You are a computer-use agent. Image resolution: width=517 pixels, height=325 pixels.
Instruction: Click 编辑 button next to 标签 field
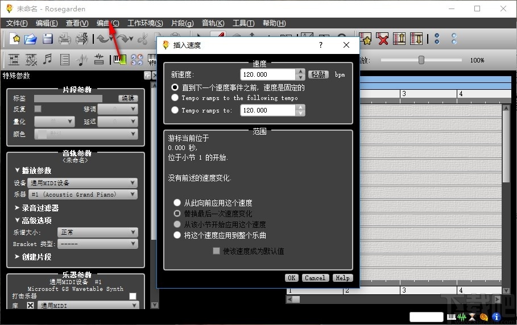click(128, 98)
